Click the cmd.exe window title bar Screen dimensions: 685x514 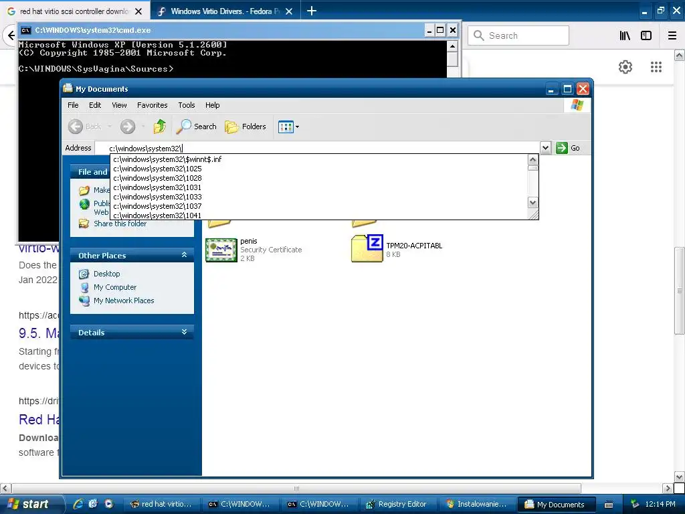[221, 30]
